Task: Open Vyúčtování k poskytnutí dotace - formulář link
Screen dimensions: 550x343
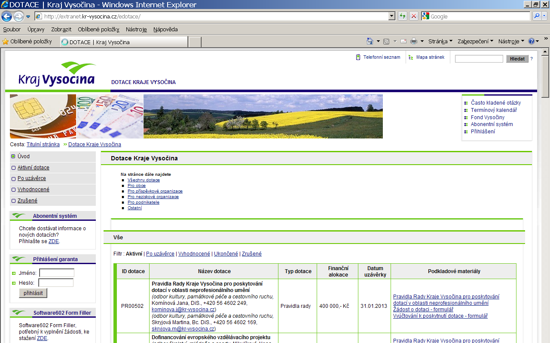Action: pyautogui.click(x=440, y=316)
